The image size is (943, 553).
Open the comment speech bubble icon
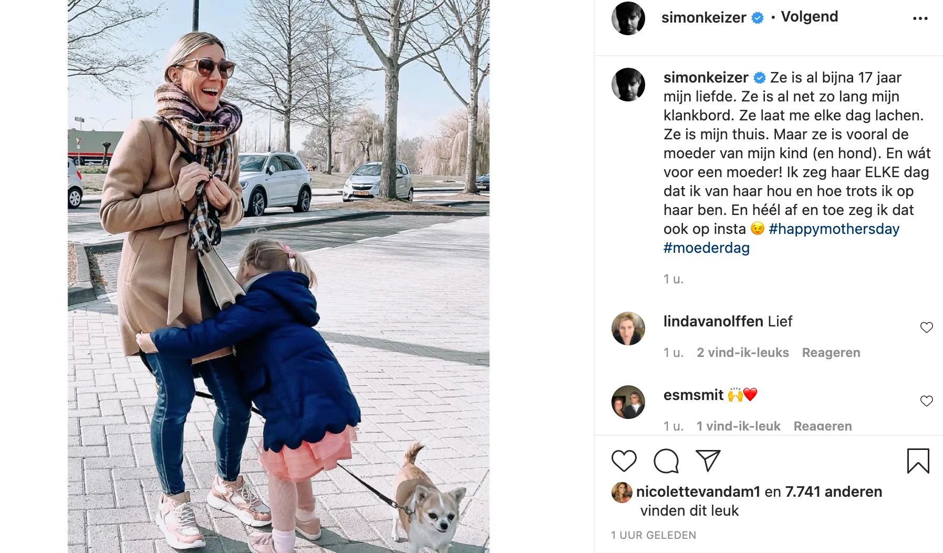(666, 461)
